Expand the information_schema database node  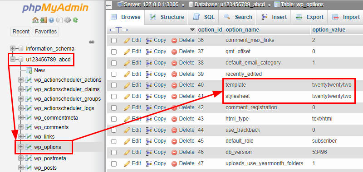[x=13, y=49]
